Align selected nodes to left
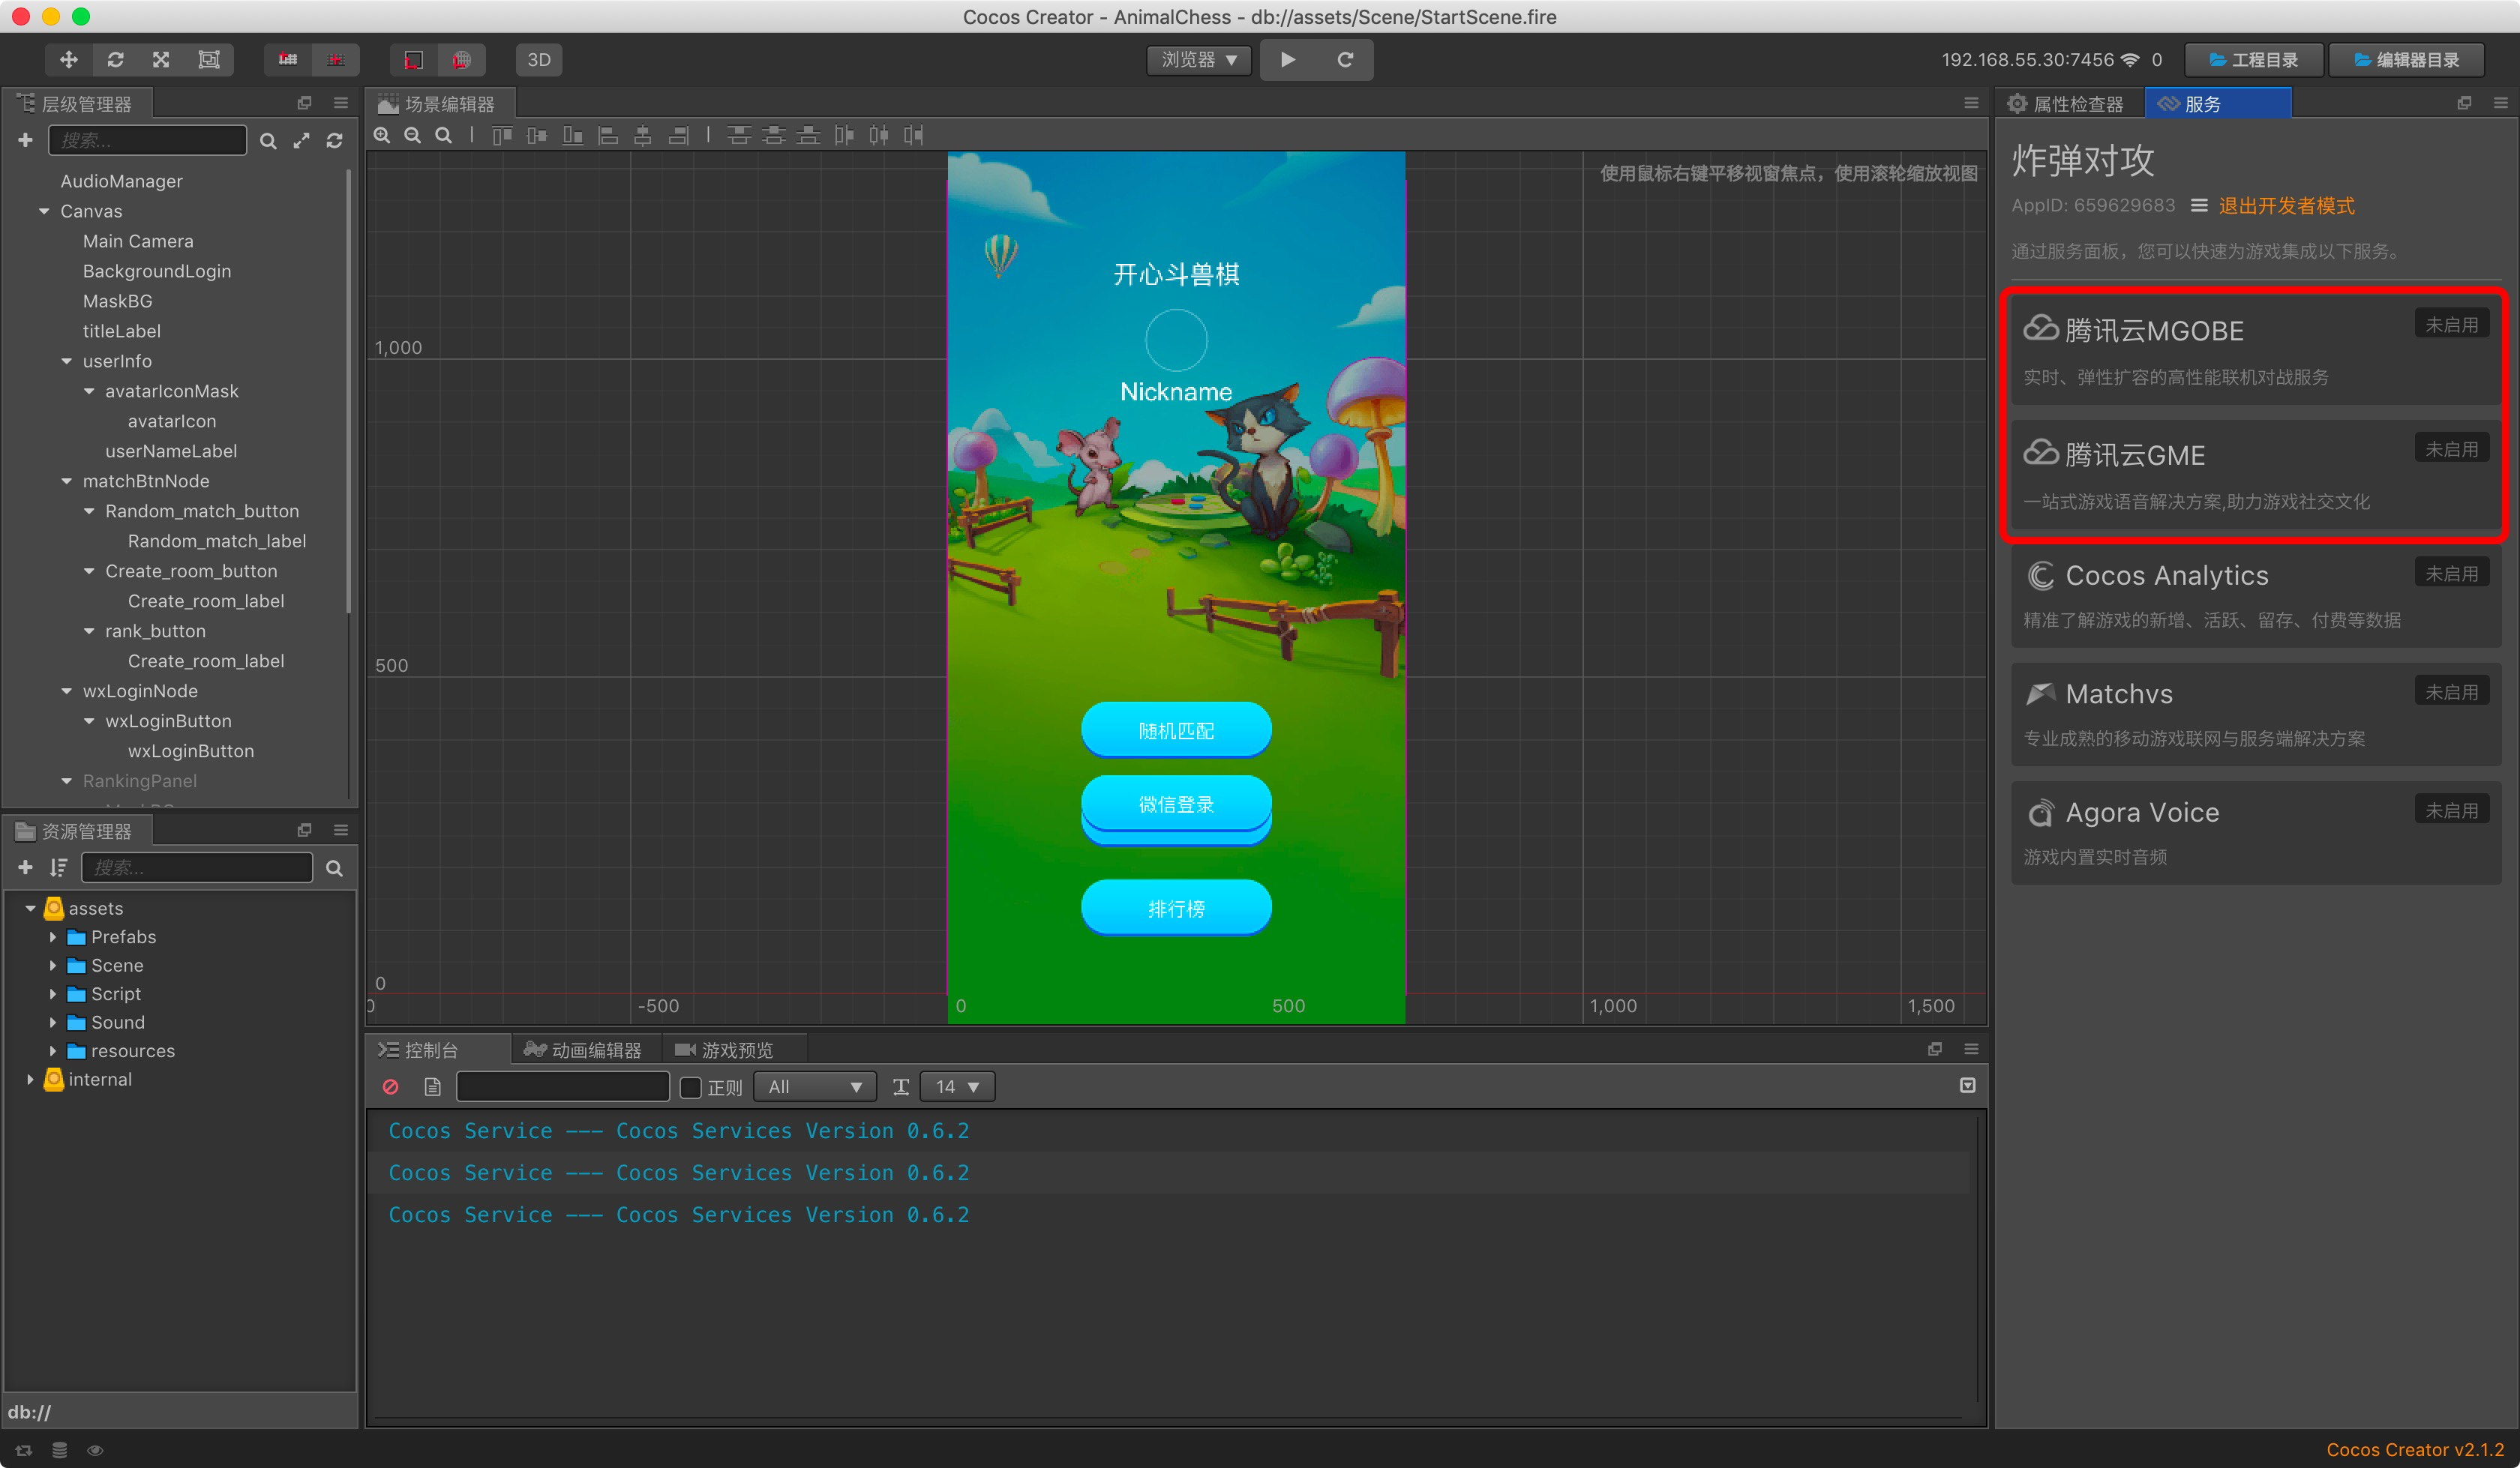2520x1468 pixels. tap(608, 135)
